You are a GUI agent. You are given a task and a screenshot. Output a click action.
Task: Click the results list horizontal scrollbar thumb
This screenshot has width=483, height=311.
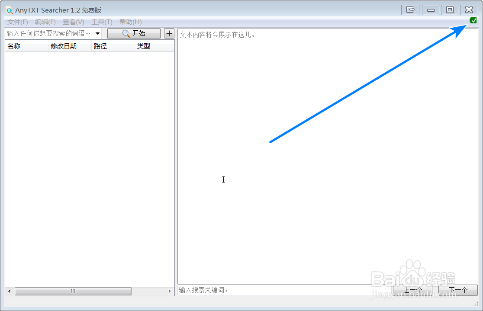pyautogui.click(x=73, y=291)
